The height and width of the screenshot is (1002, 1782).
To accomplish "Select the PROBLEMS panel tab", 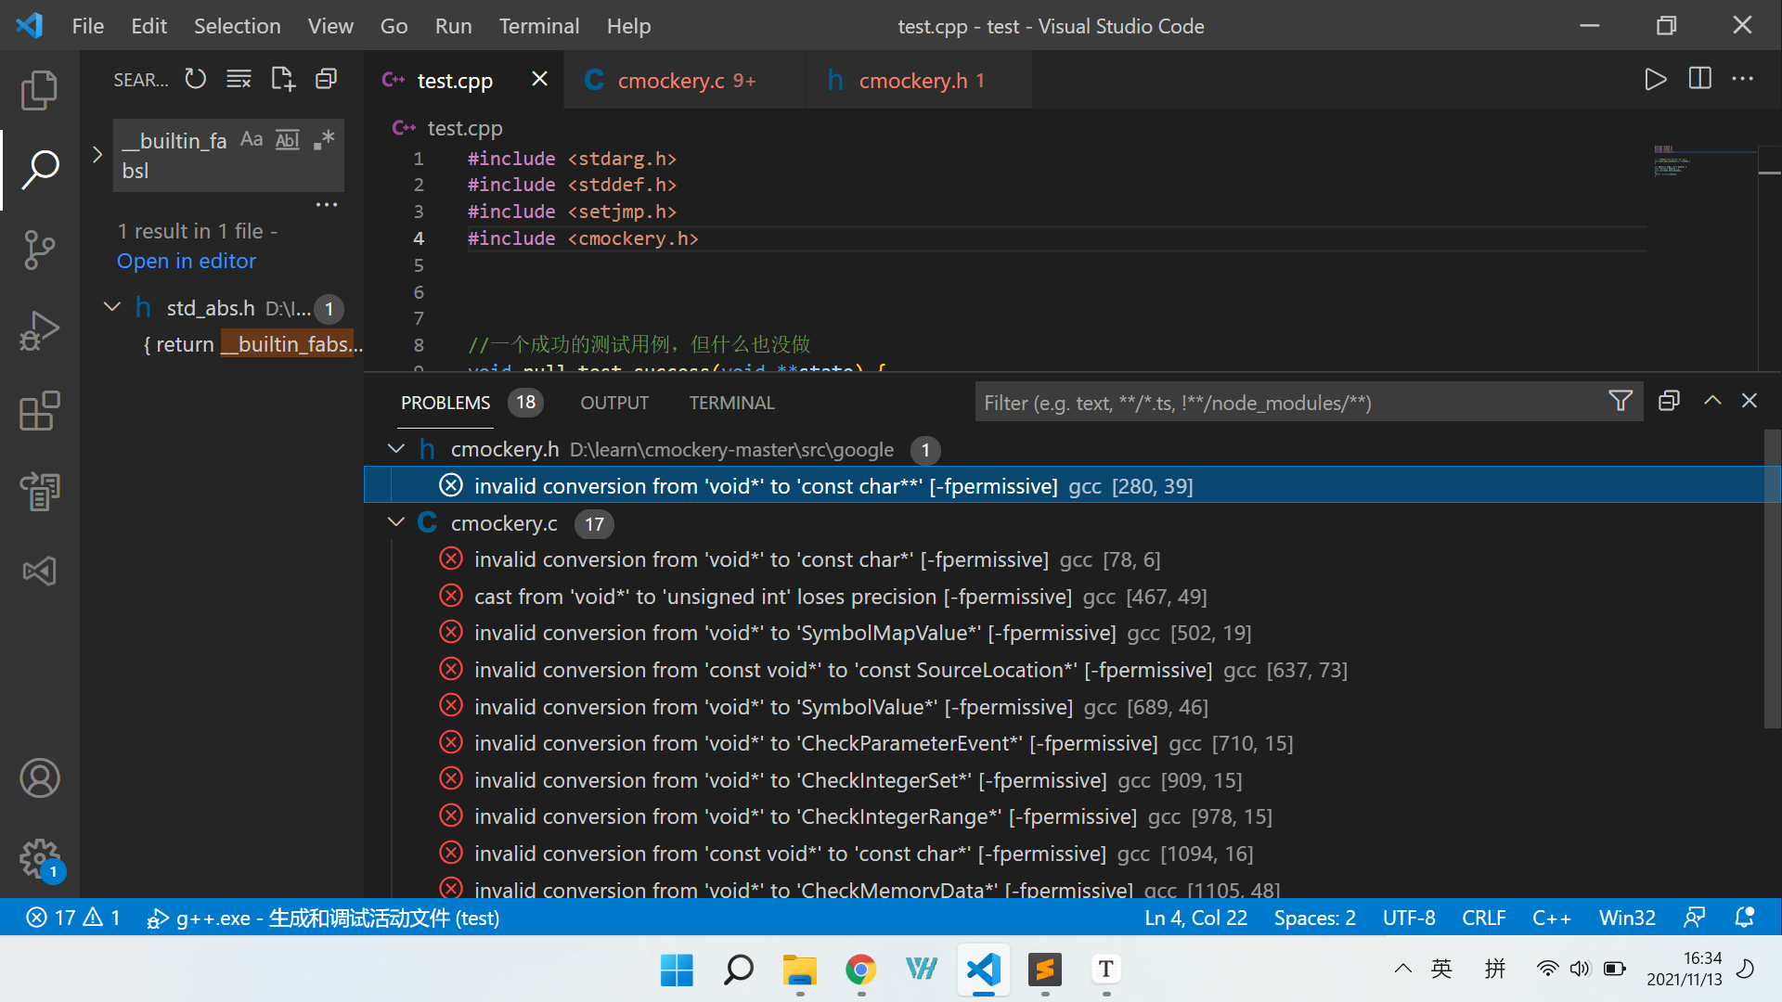I will pos(445,403).
